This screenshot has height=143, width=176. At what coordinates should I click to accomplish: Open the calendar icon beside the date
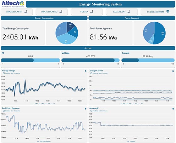tap(168, 11)
